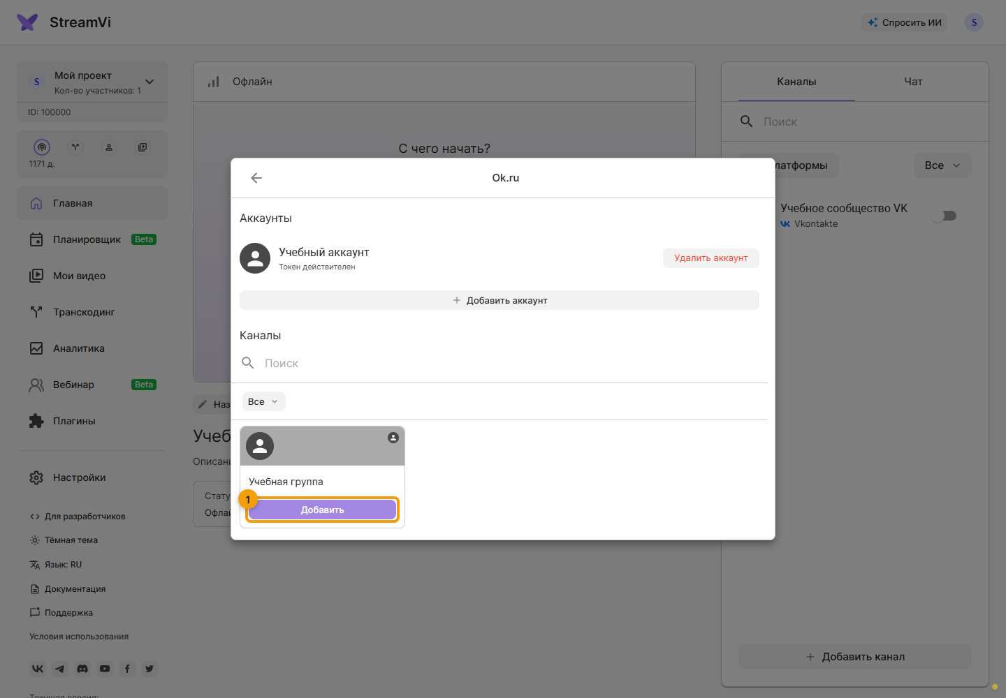Switch on Тёмная тема
The image size is (1006, 698).
click(64, 540)
